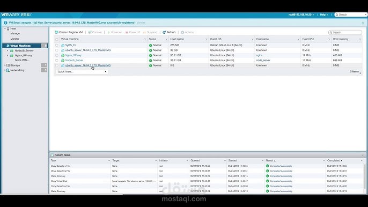368x207 pixels.
Task: Select Storage in the navigator
Action: point(15,65)
